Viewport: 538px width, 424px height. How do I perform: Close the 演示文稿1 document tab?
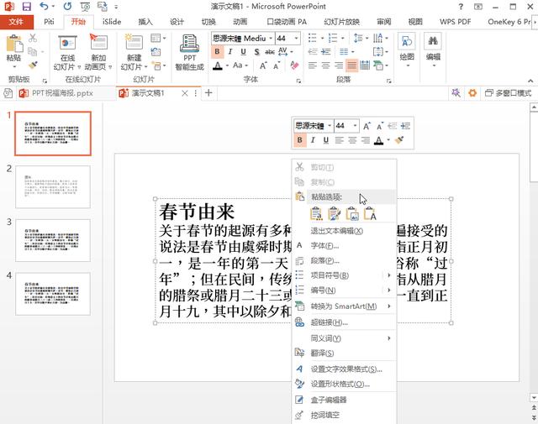tap(185, 93)
